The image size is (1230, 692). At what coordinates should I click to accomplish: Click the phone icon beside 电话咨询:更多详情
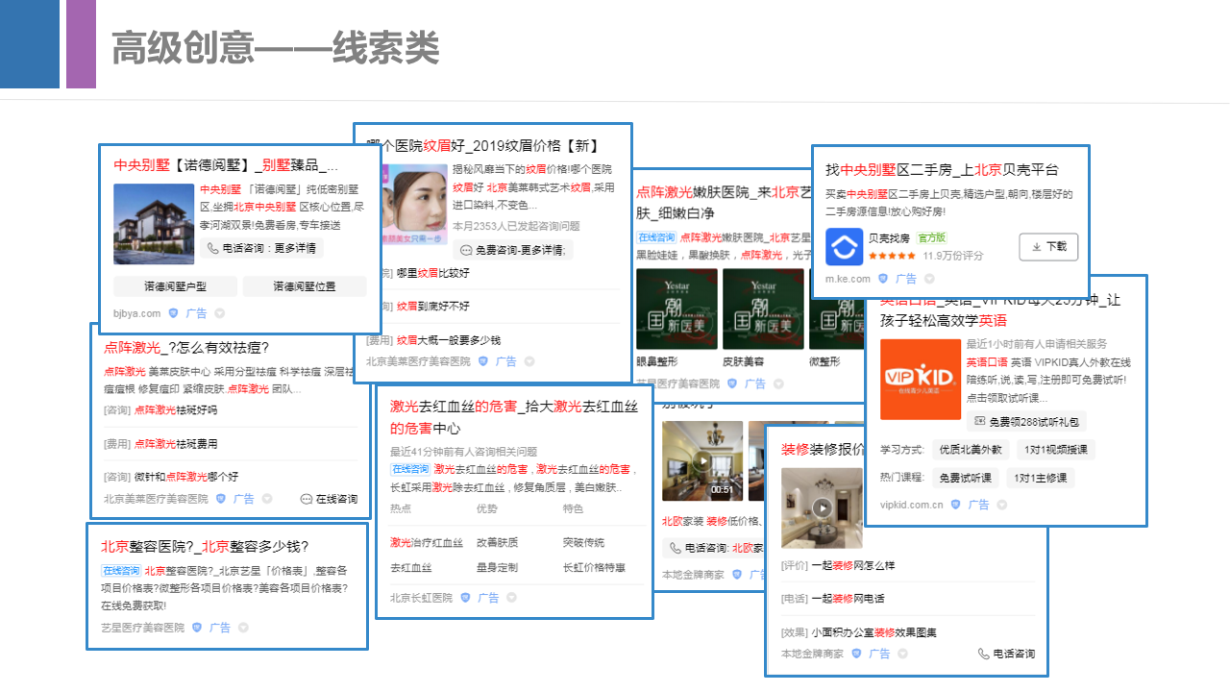click(213, 248)
